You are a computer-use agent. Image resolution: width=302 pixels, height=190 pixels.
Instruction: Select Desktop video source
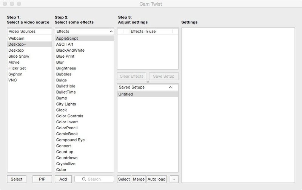click(29, 50)
